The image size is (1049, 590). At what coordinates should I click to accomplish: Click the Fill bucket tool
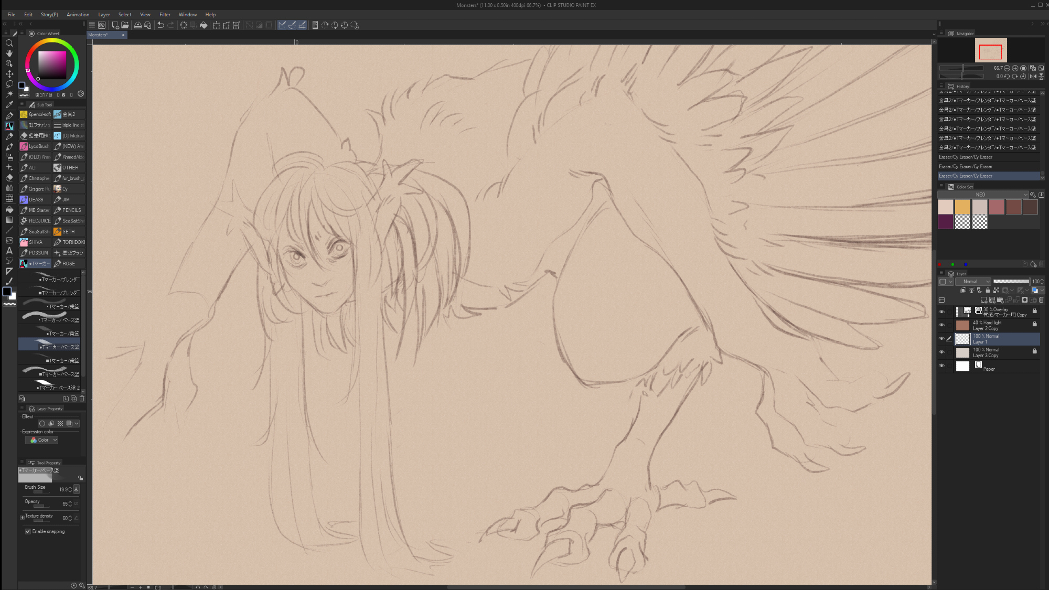click(9, 209)
